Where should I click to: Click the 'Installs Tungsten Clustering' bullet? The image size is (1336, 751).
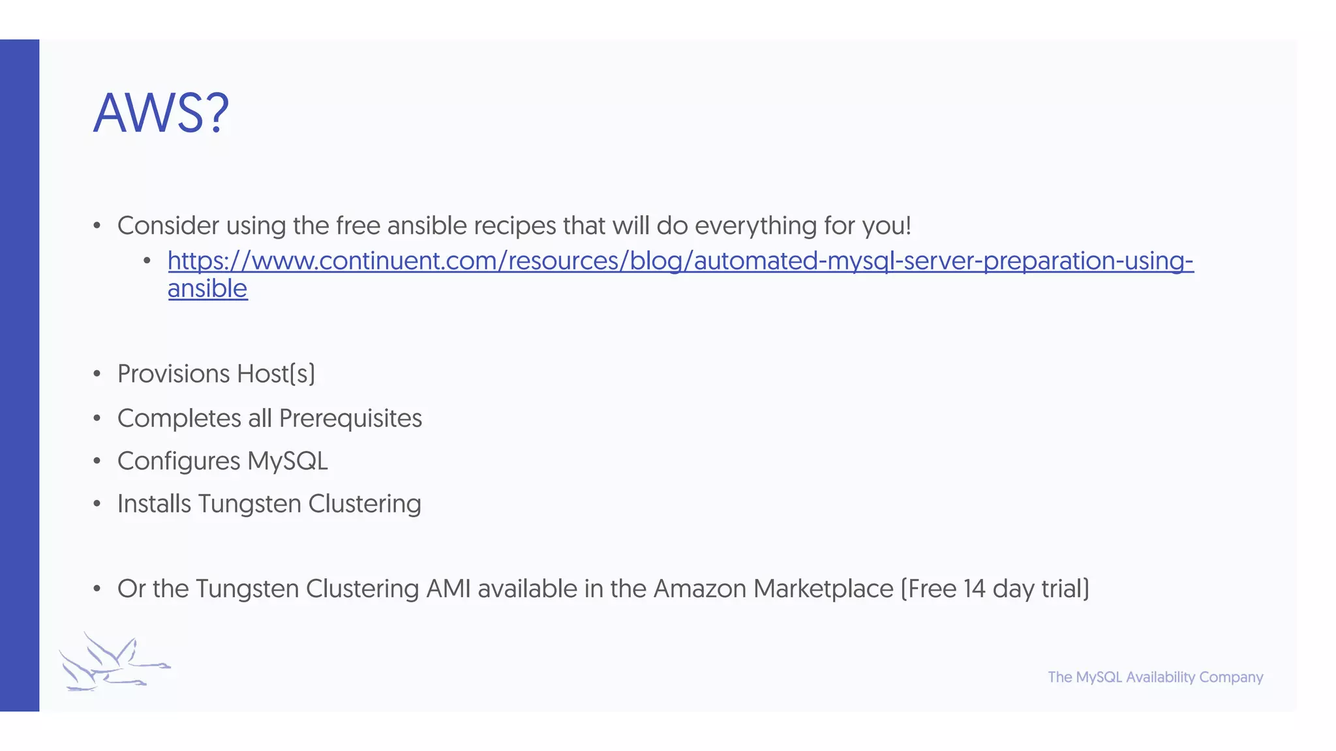pos(269,504)
